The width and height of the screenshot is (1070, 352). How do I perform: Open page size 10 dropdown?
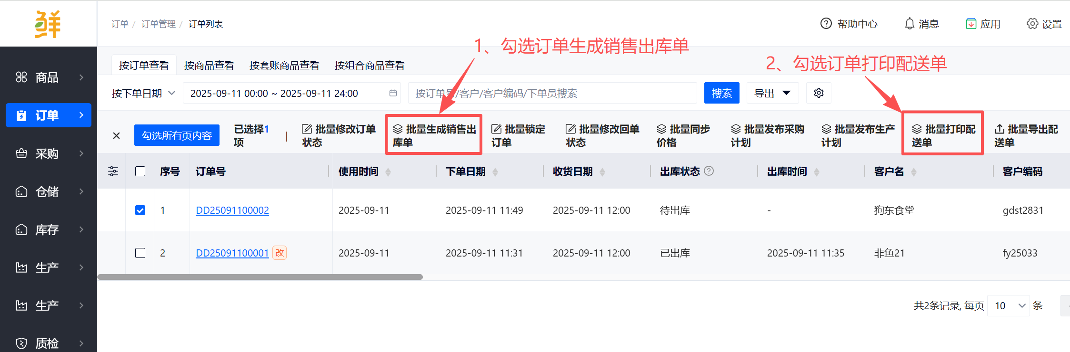[x=1009, y=305]
